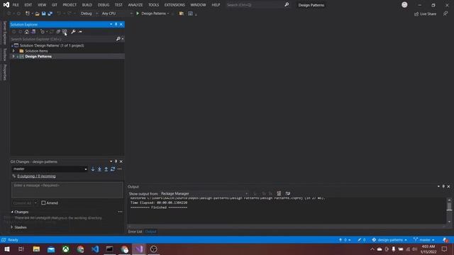Expand the Solution Items folder
This screenshot has width=454, height=255.
[x=13, y=51]
